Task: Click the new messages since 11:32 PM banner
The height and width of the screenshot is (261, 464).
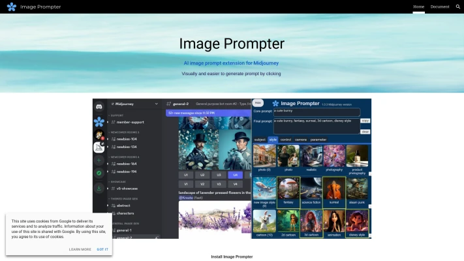Action: point(209,113)
